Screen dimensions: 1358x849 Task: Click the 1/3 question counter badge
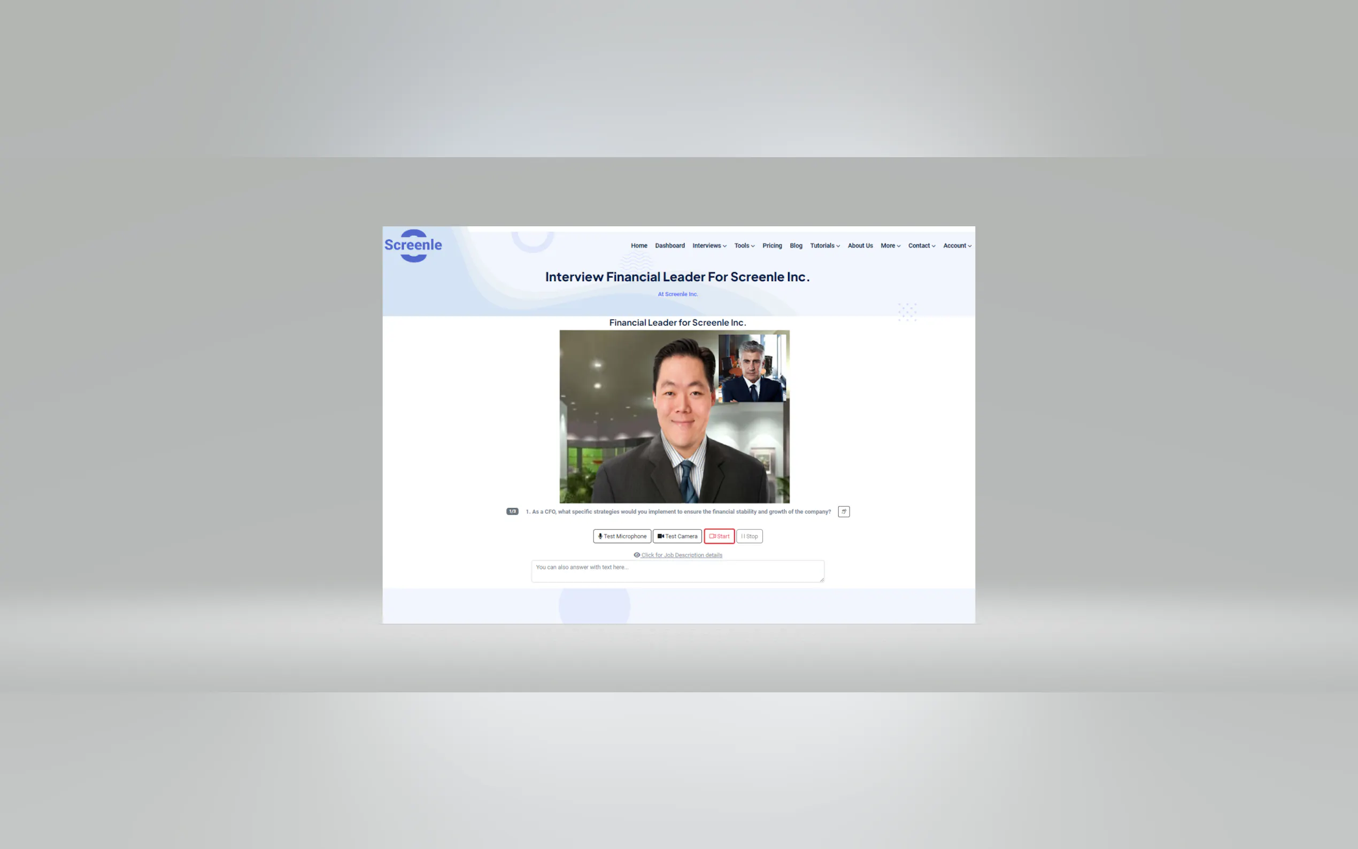[512, 512]
